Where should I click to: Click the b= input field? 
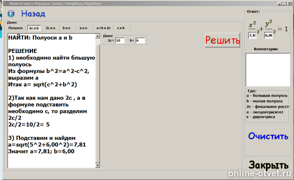pos(140,40)
